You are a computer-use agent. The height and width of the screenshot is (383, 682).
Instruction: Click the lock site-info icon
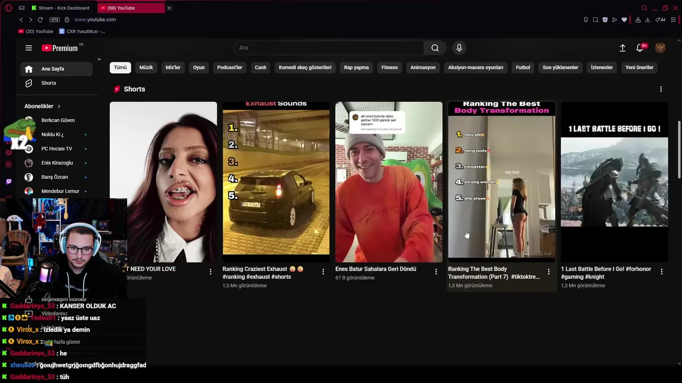point(67,20)
